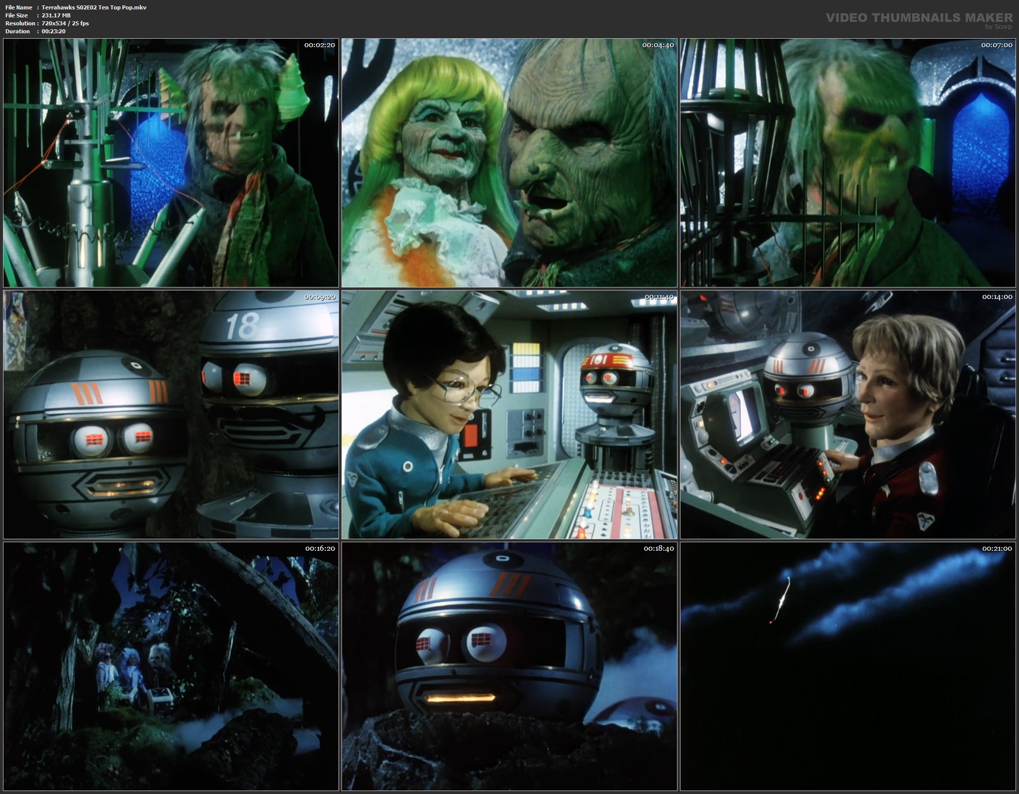
Task: Click the thumbnail at 00:04:40
Action: (x=509, y=163)
